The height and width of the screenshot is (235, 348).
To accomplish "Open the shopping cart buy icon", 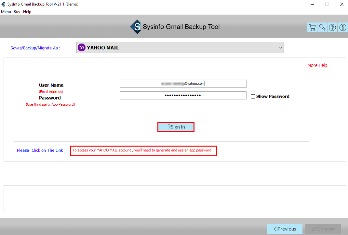I will coord(312,27).
